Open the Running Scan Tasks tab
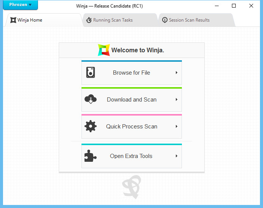This screenshot has width=263, height=208. (x=120, y=20)
